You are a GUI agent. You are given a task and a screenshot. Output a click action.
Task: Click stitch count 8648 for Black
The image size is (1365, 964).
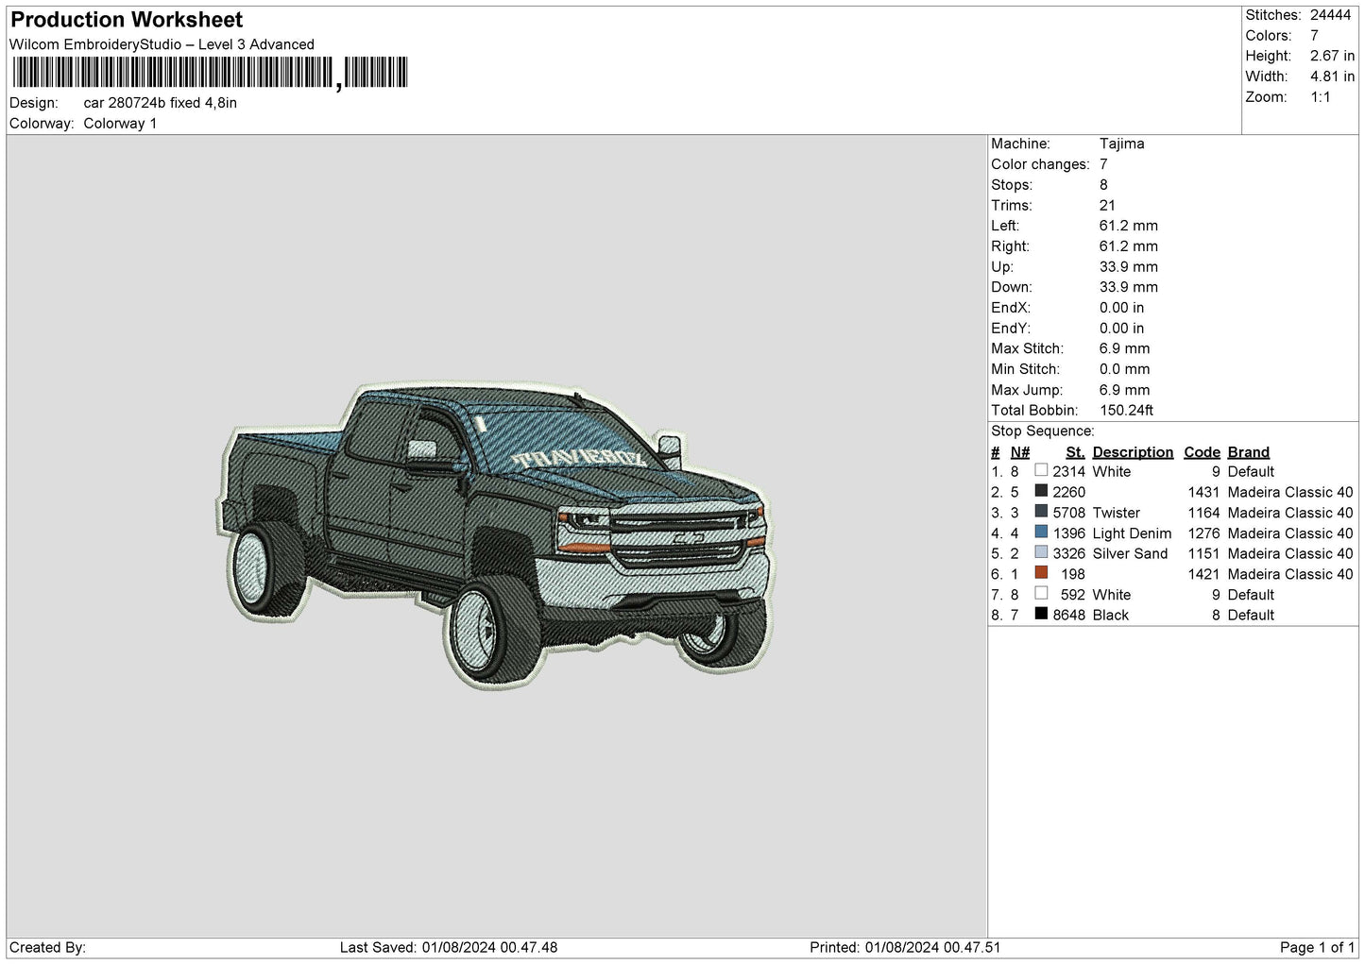[x=1068, y=615]
